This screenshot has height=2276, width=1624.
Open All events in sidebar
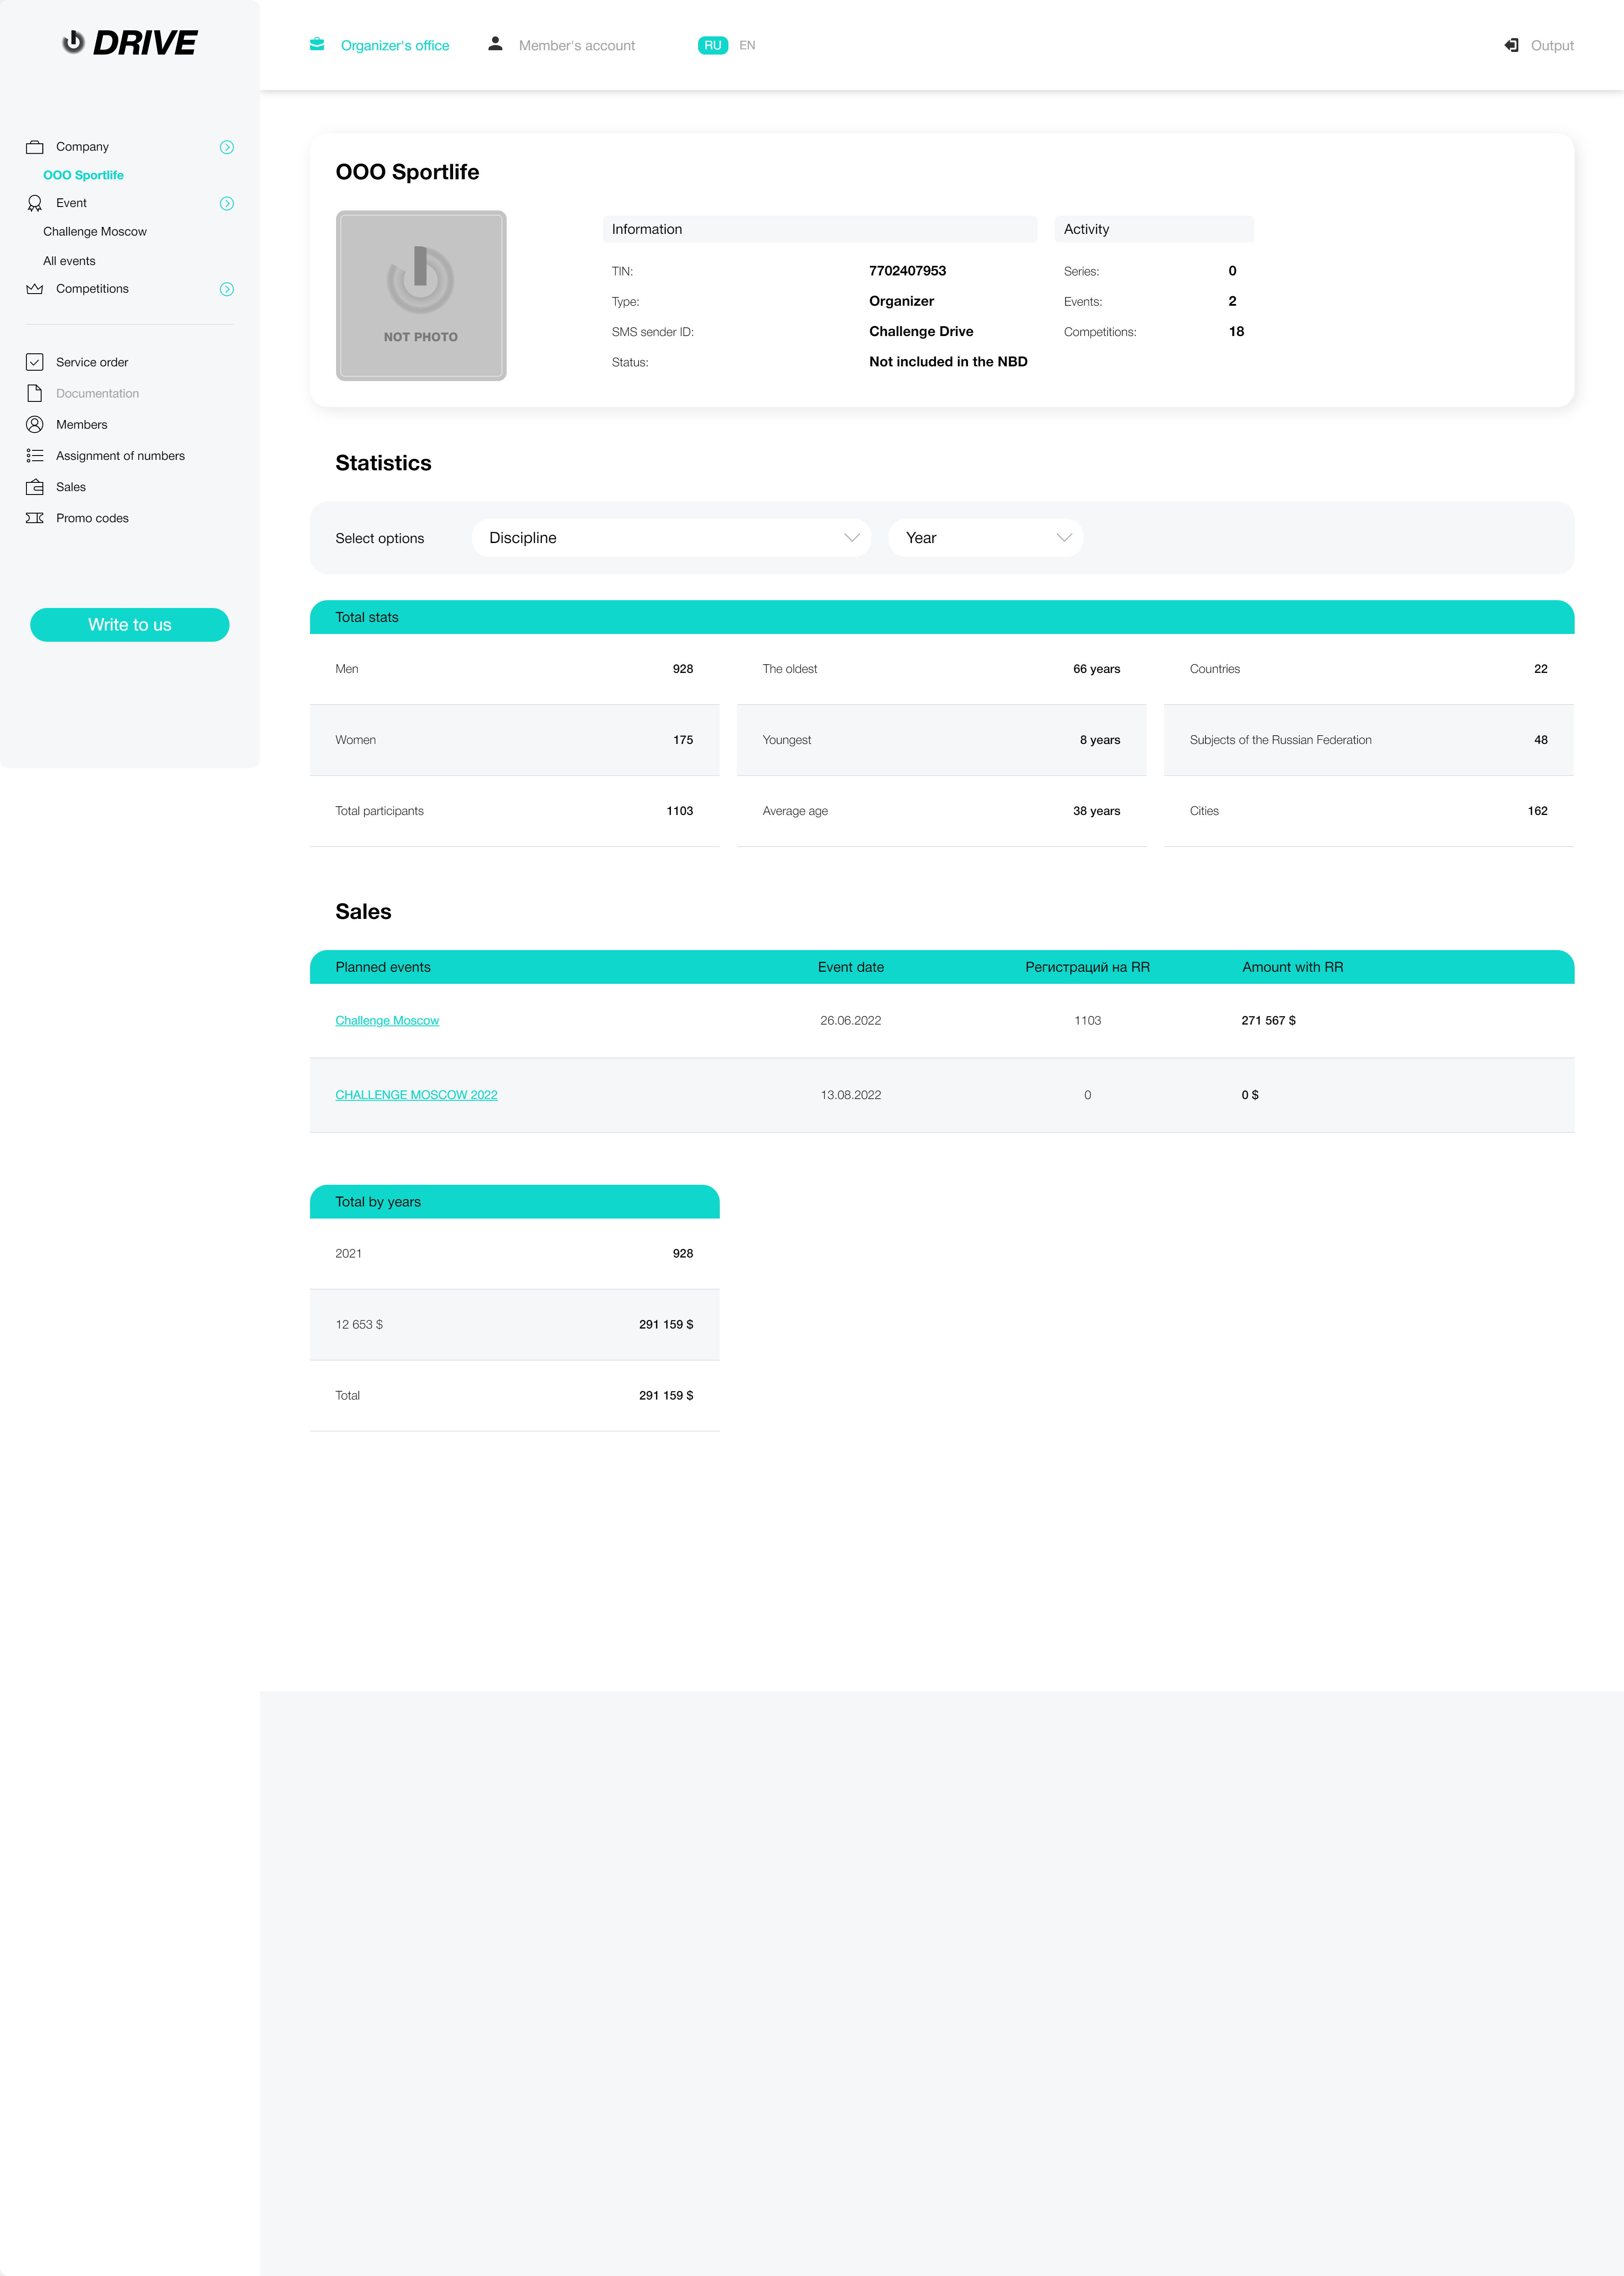69,261
